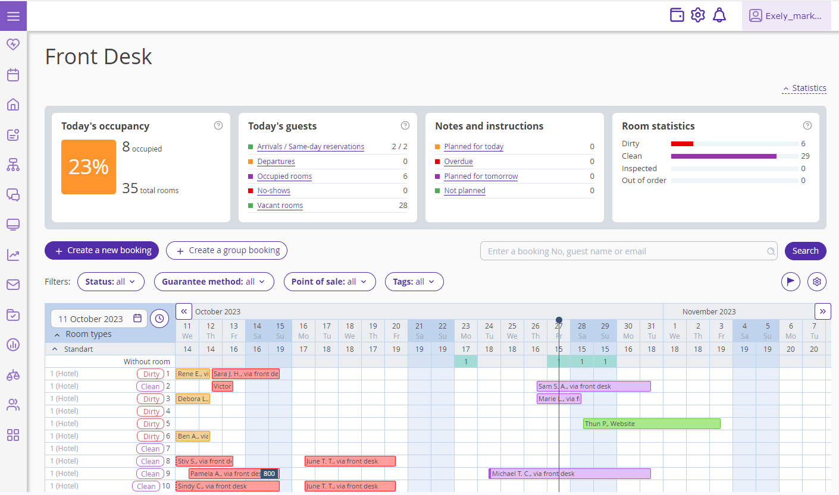Click Create a new booking
Viewport: 839px width, 495px height.
tap(102, 250)
